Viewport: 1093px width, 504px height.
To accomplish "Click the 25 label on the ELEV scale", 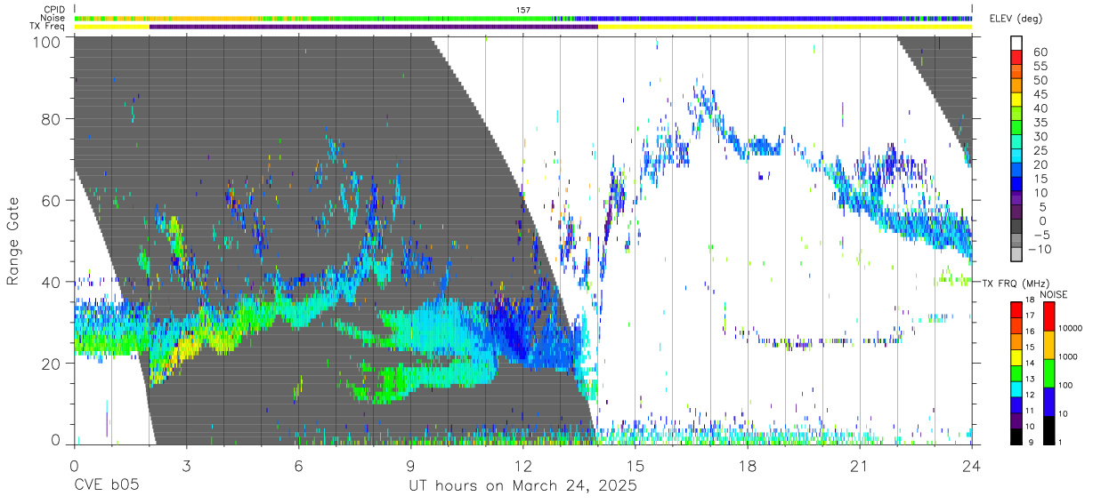I will 1039,151.
